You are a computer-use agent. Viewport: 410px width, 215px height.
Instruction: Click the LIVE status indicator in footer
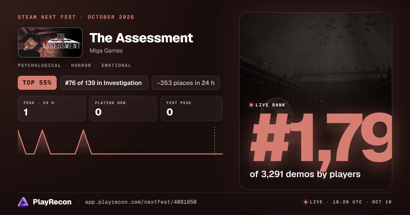coord(313,202)
